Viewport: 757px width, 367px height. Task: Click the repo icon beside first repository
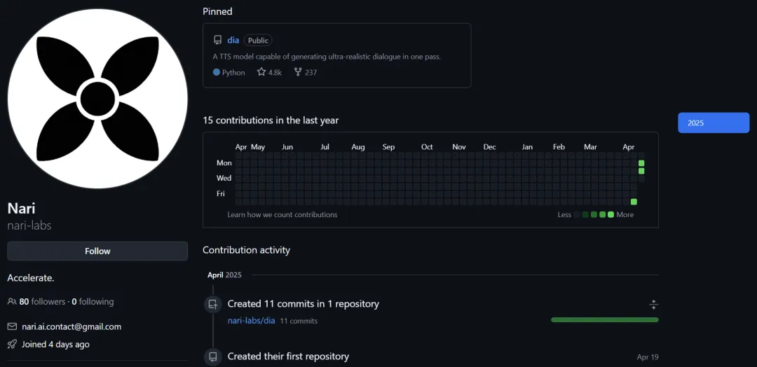pyautogui.click(x=212, y=356)
